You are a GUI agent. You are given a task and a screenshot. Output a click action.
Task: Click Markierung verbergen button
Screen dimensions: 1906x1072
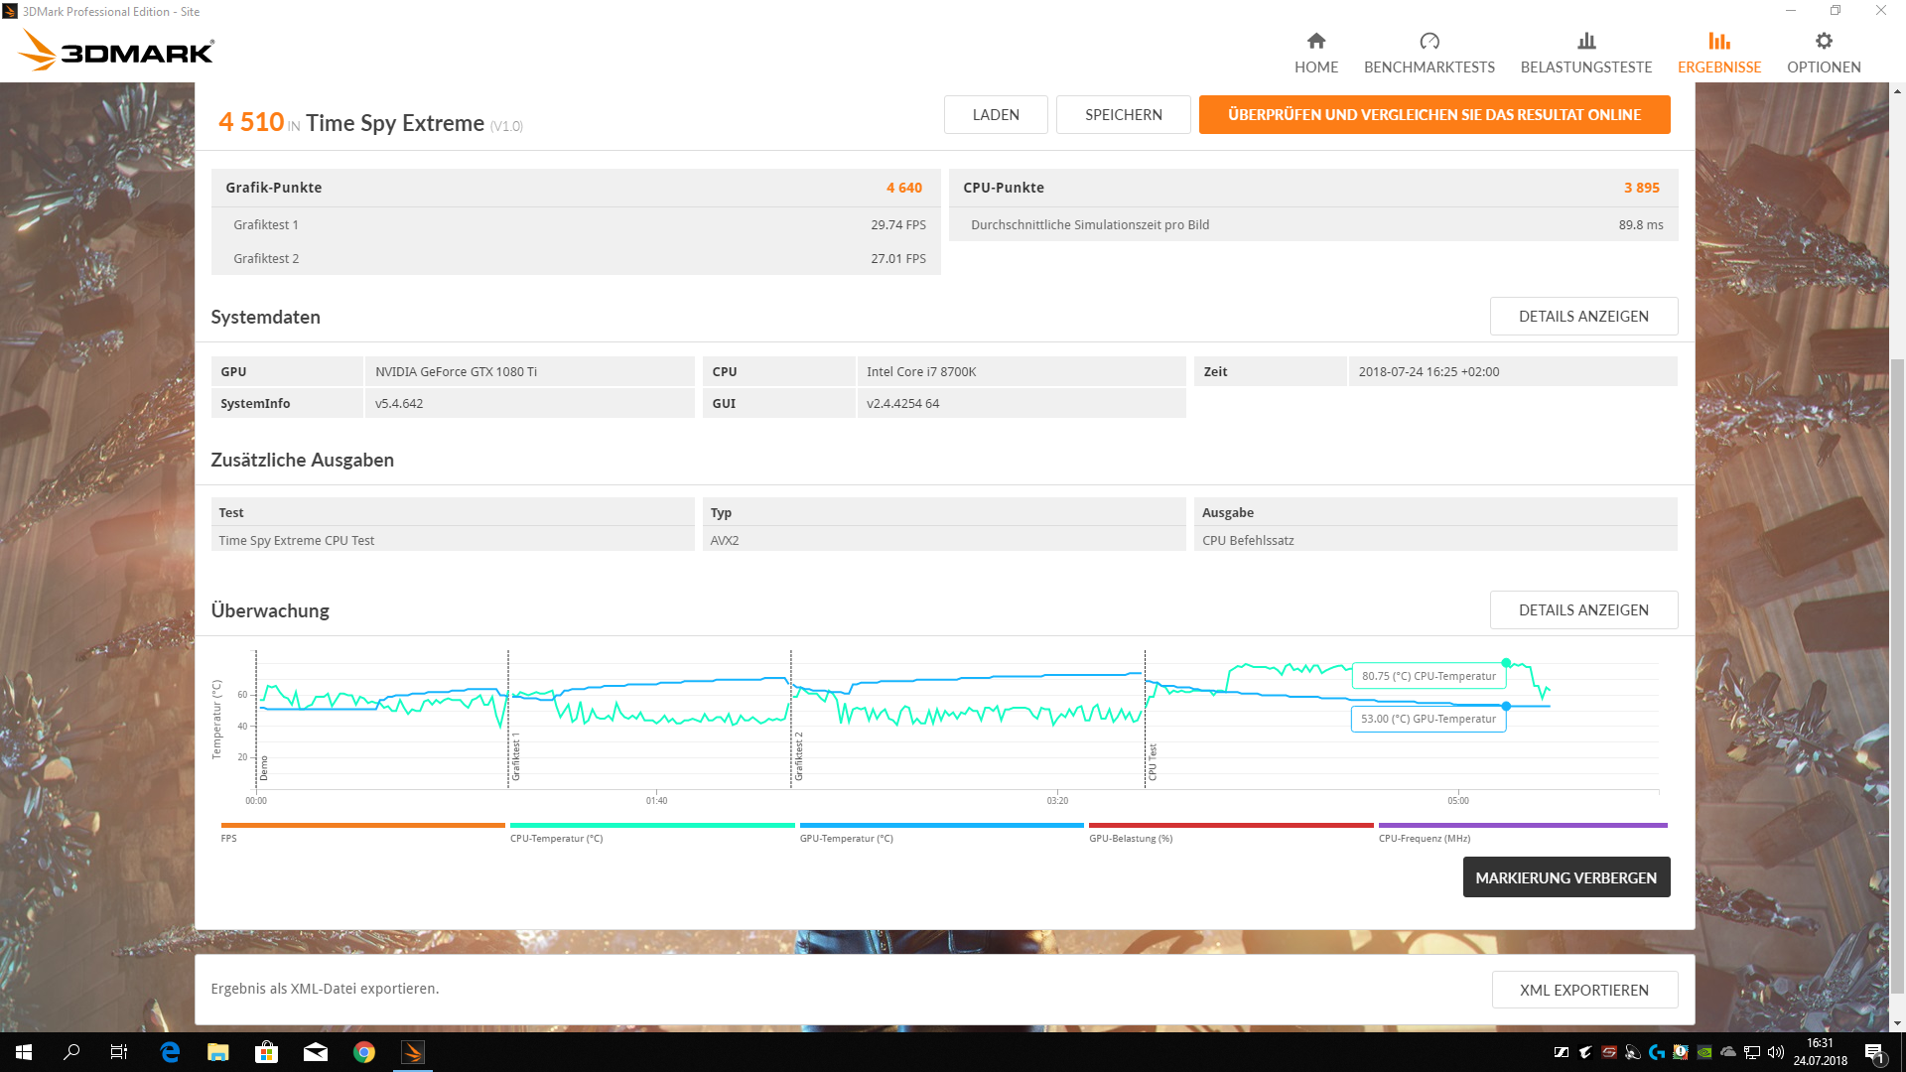[x=1566, y=877]
